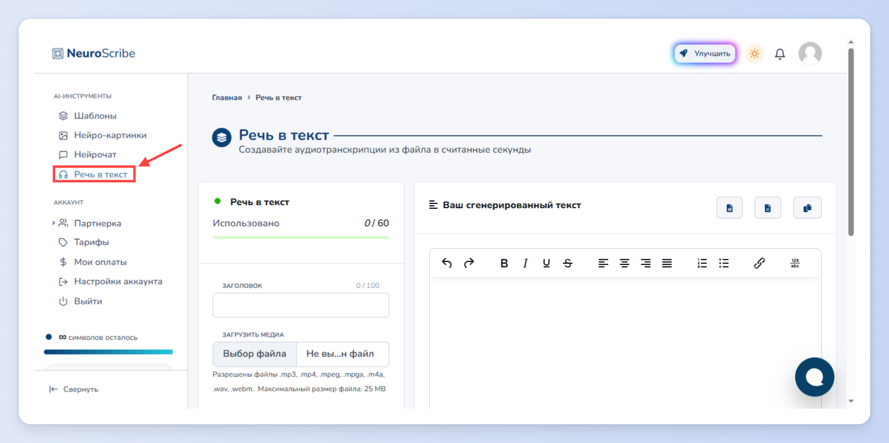The height and width of the screenshot is (443, 889).
Task: Toggle italic formatting
Action: click(525, 263)
